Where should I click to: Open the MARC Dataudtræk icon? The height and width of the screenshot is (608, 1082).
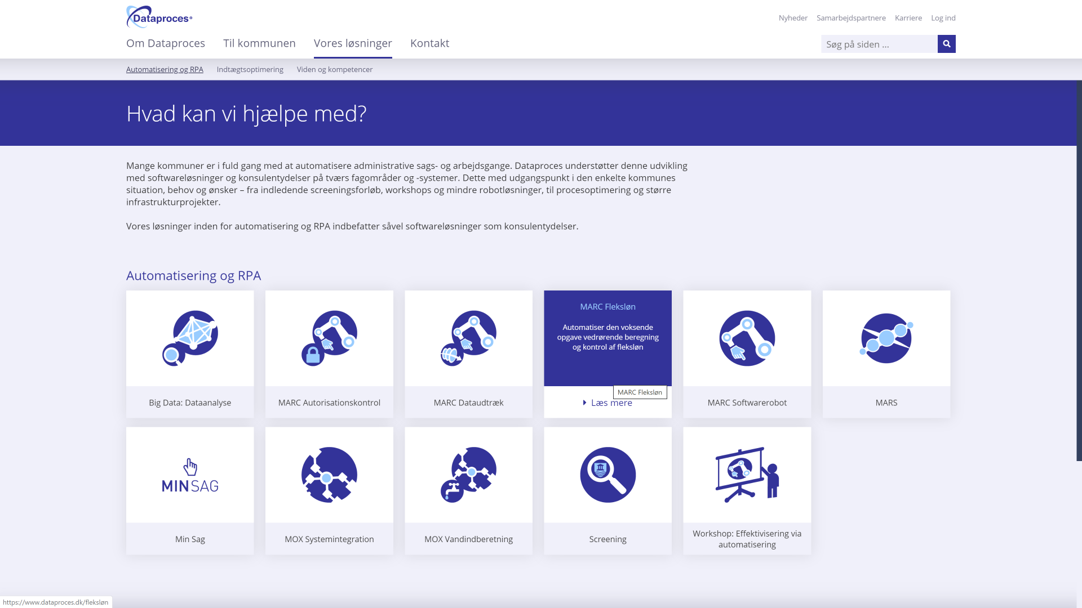click(468, 338)
